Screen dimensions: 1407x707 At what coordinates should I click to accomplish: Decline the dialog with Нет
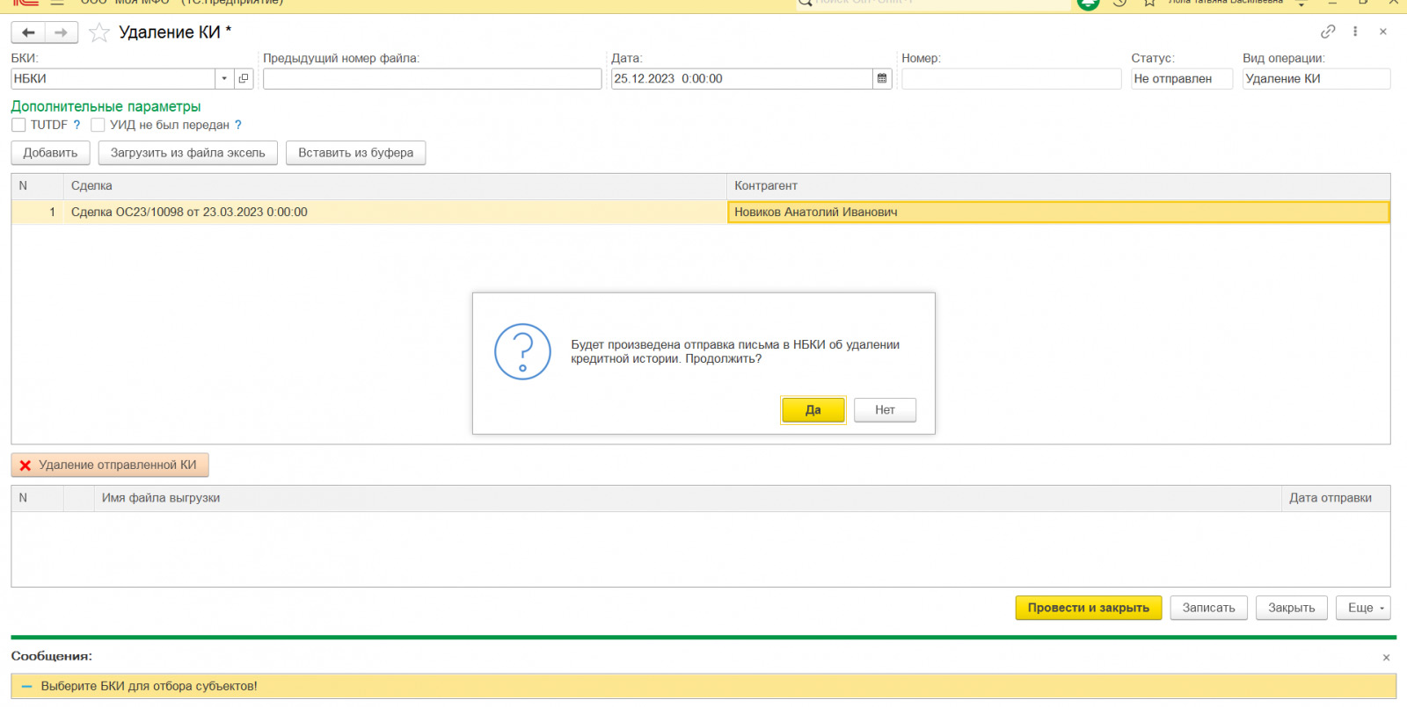[x=885, y=410]
